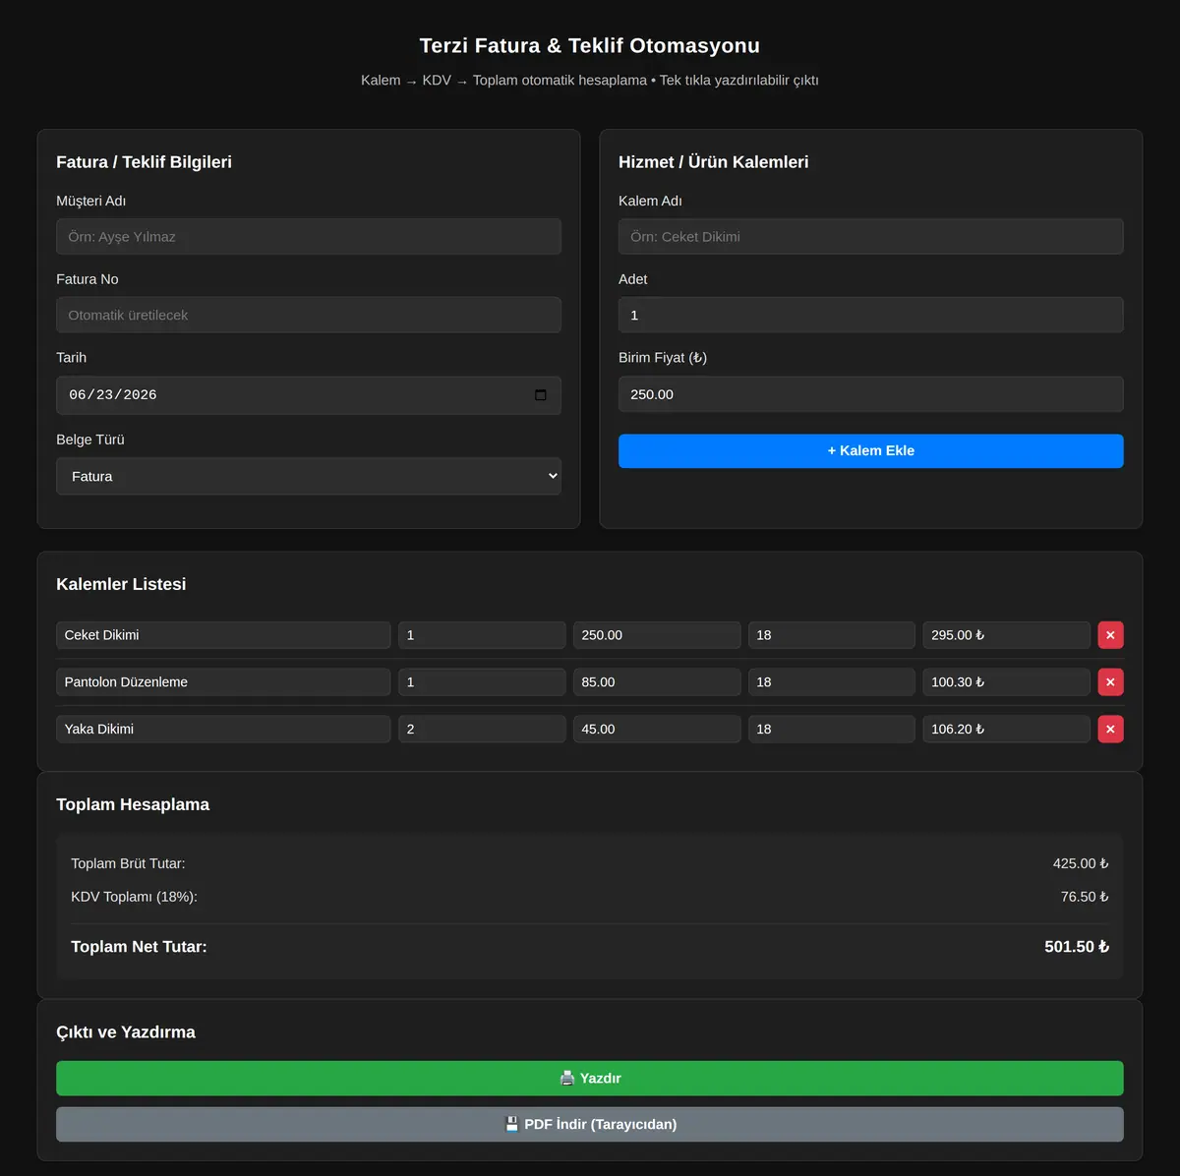
Task: Focus the Adet quantity field
Action: click(x=870, y=316)
